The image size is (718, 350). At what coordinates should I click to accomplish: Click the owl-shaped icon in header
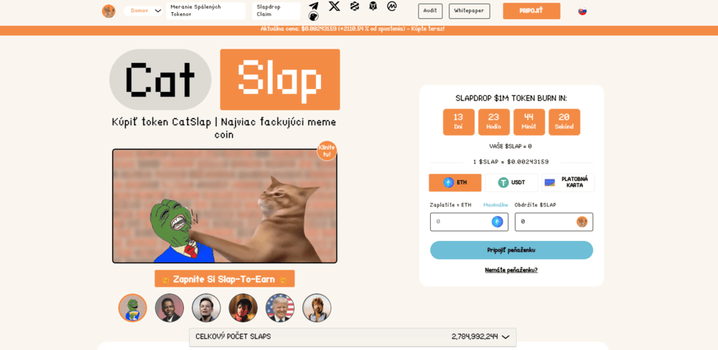[373, 6]
